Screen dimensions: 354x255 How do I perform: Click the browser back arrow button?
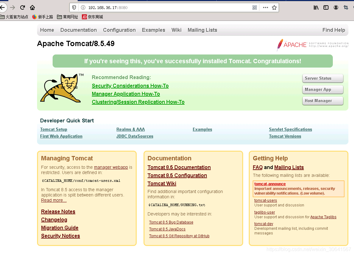click(x=2, y=7)
